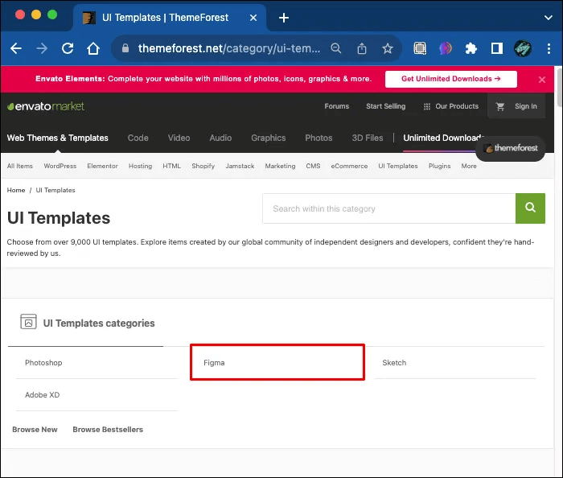Open the Marketing category menu
This screenshot has width=563, height=478.
tap(280, 166)
